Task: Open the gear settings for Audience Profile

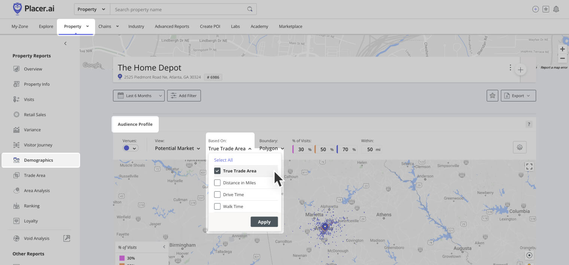Action: pos(520,147)
